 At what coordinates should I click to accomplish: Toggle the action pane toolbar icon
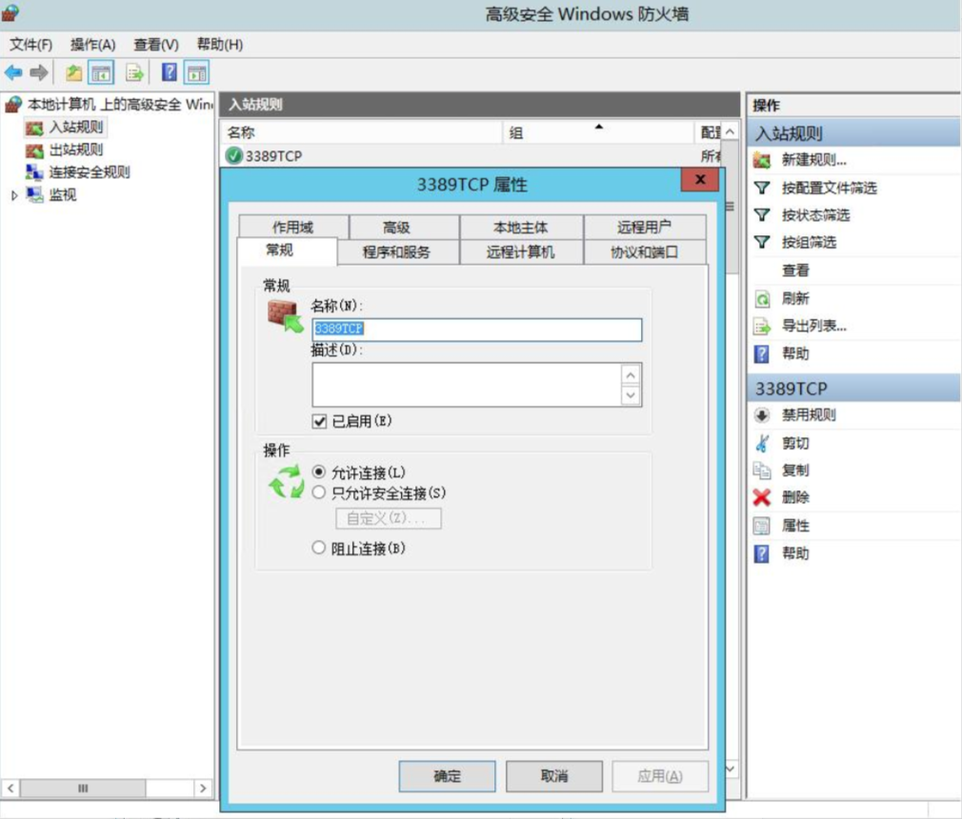tap(197, 73)
